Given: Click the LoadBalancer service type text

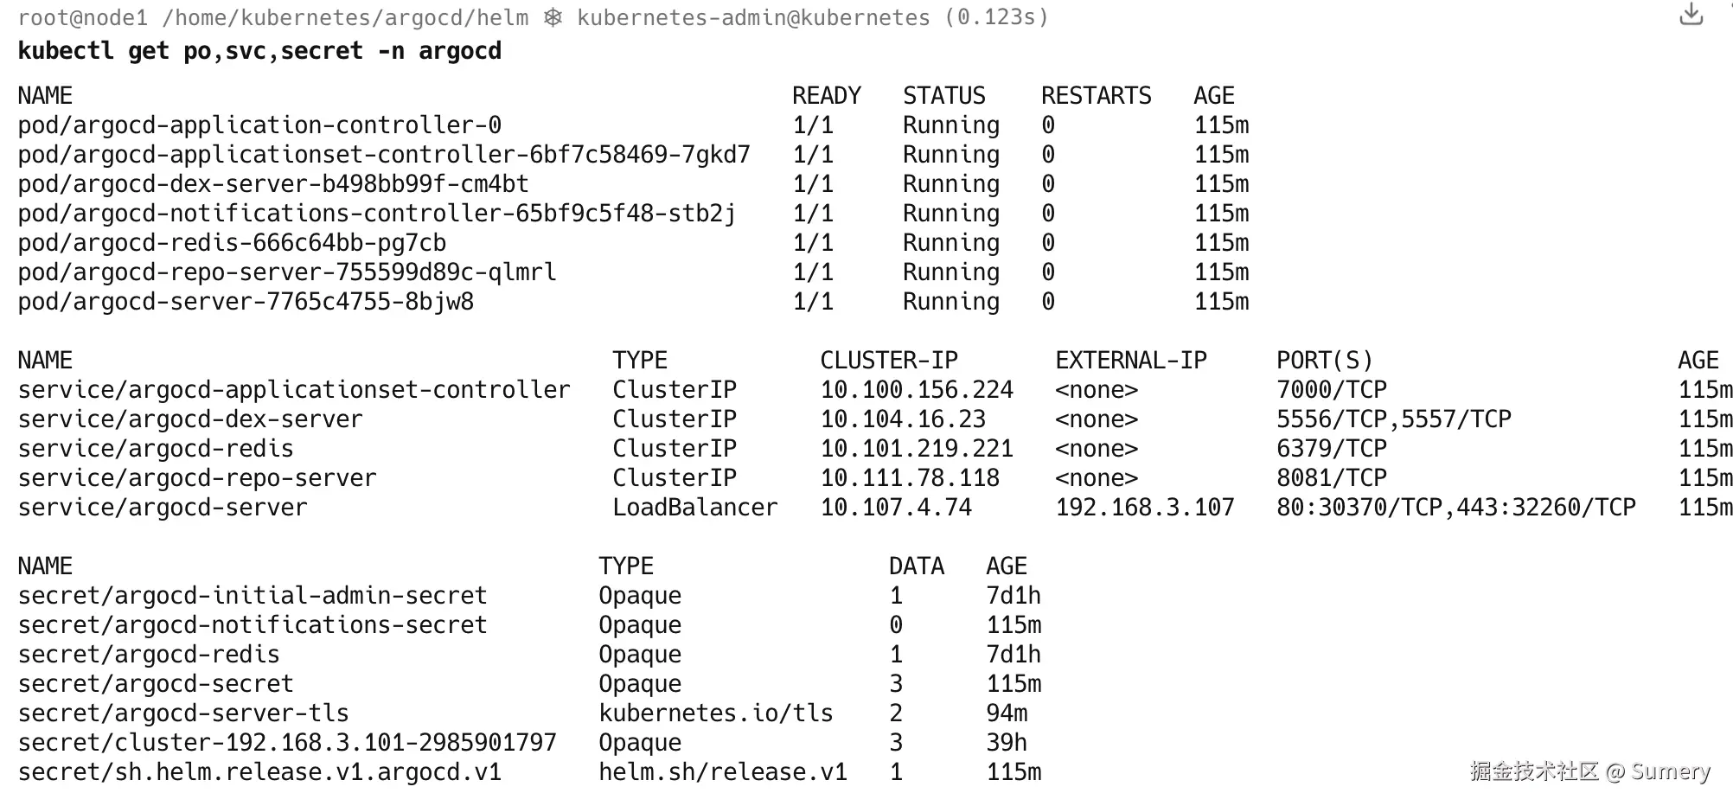Looking at the screenshot, I should [x=694, y=508].
